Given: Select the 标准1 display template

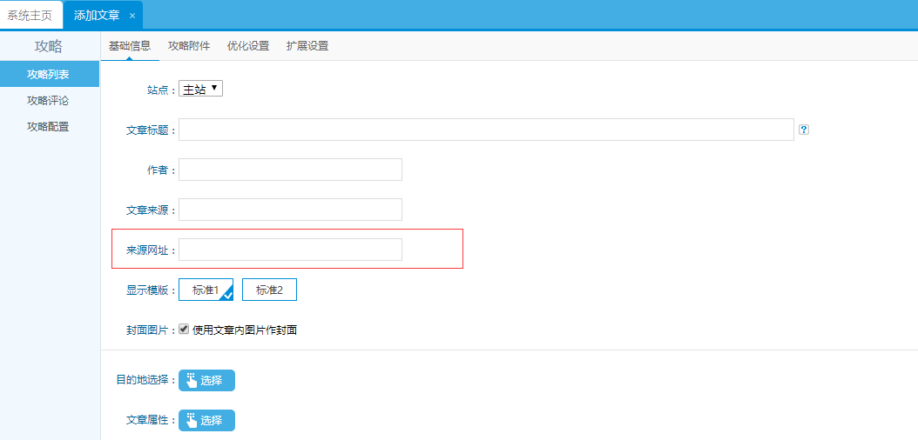Looking at the screenshot, I should (206, 290).
